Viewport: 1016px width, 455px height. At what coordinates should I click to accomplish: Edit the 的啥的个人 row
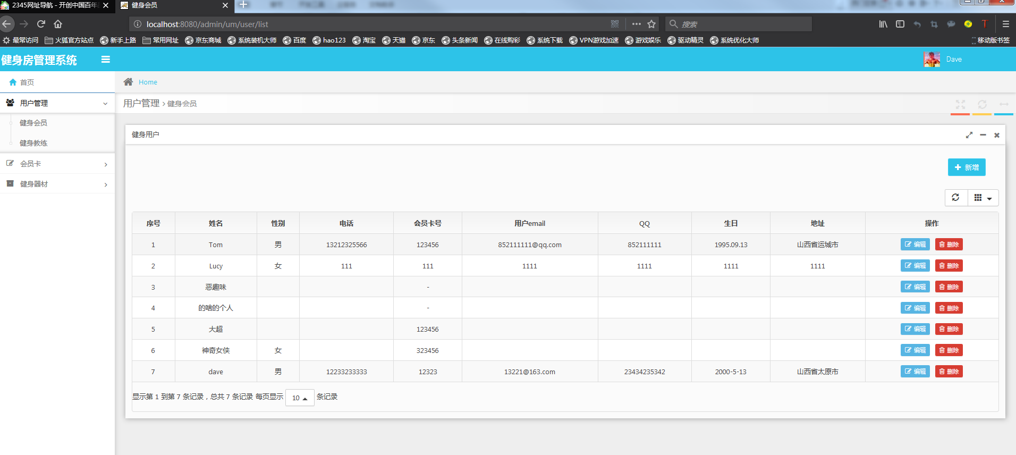coord(915,308)
